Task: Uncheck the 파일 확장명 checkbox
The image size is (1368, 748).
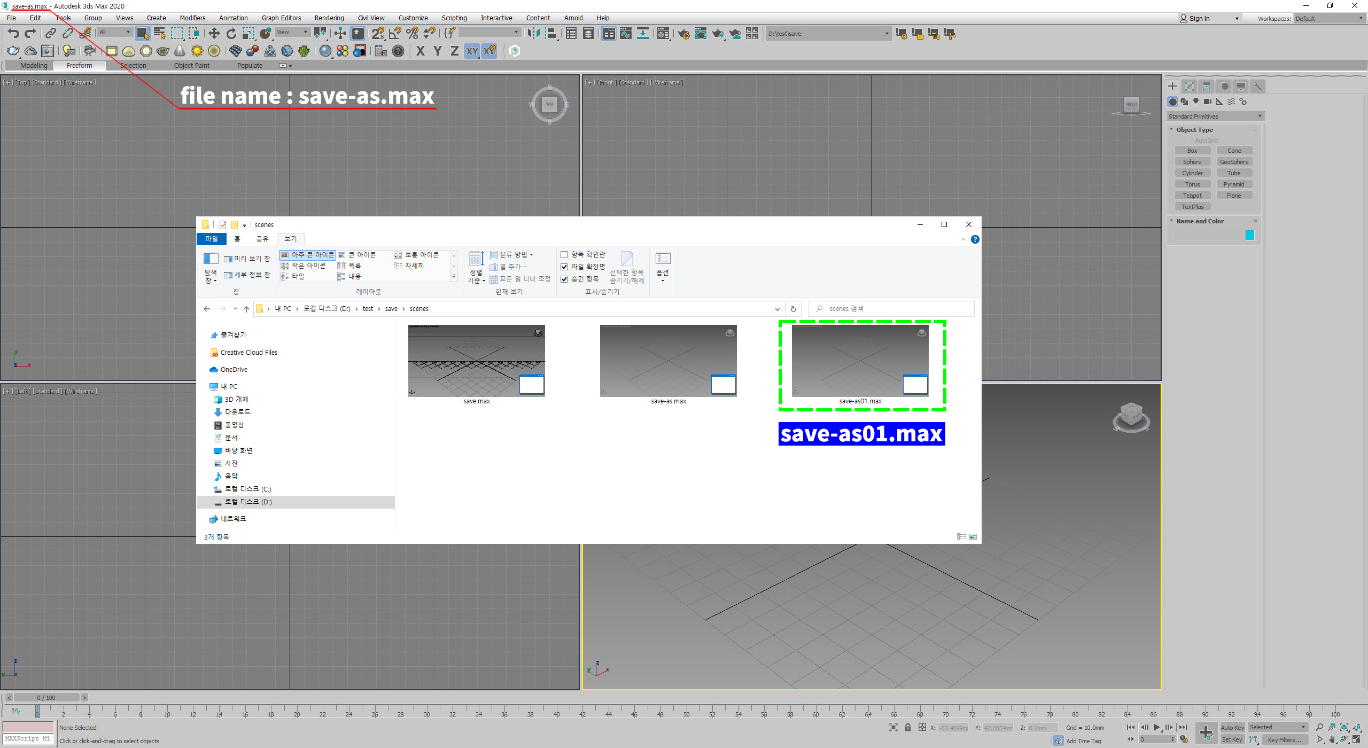Action: [x=564, y=267]
